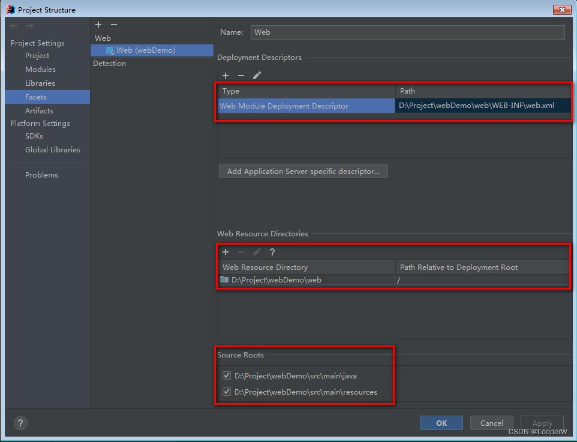Click the forward navigation arrow

pyautogui.click(x=30, y=26)
